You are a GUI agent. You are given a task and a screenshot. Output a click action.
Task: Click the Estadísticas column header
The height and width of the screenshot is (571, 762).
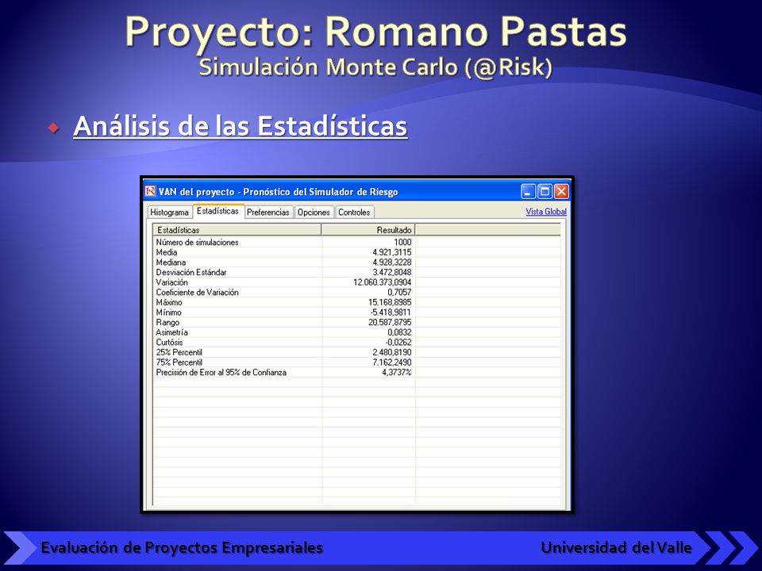pyautogui.click(x=237, y=230)
